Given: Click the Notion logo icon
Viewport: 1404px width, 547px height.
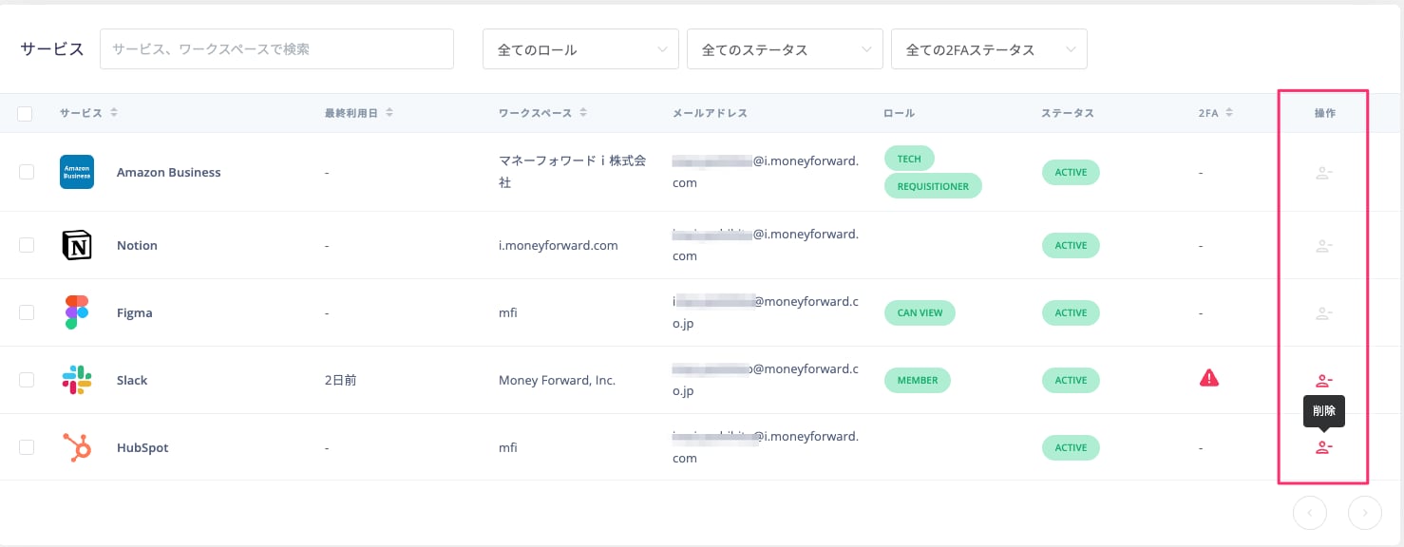Looking at the screenshot, I should [x=77, y=245].
